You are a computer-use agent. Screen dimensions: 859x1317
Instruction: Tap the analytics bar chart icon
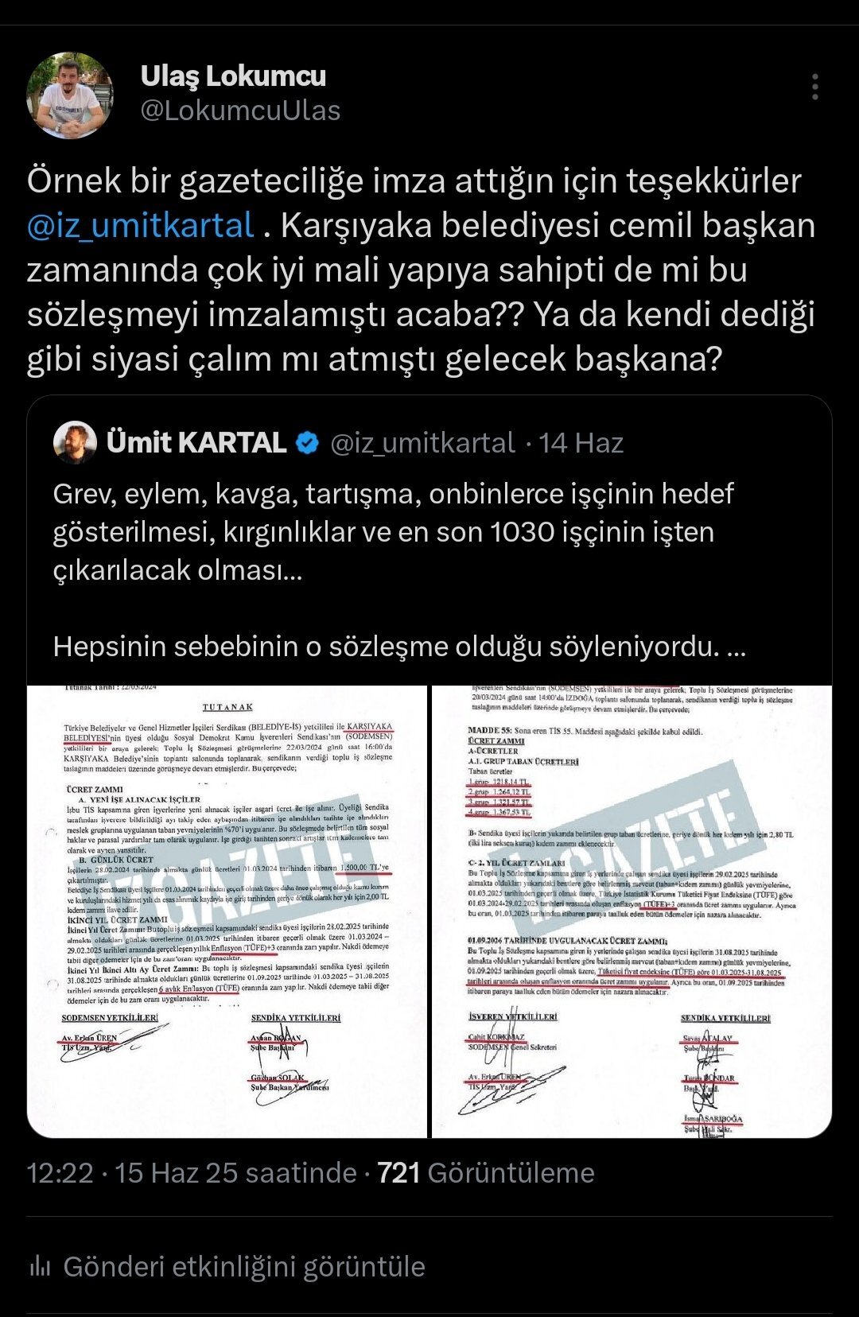pyautogui.click(x=40, y=1266)
